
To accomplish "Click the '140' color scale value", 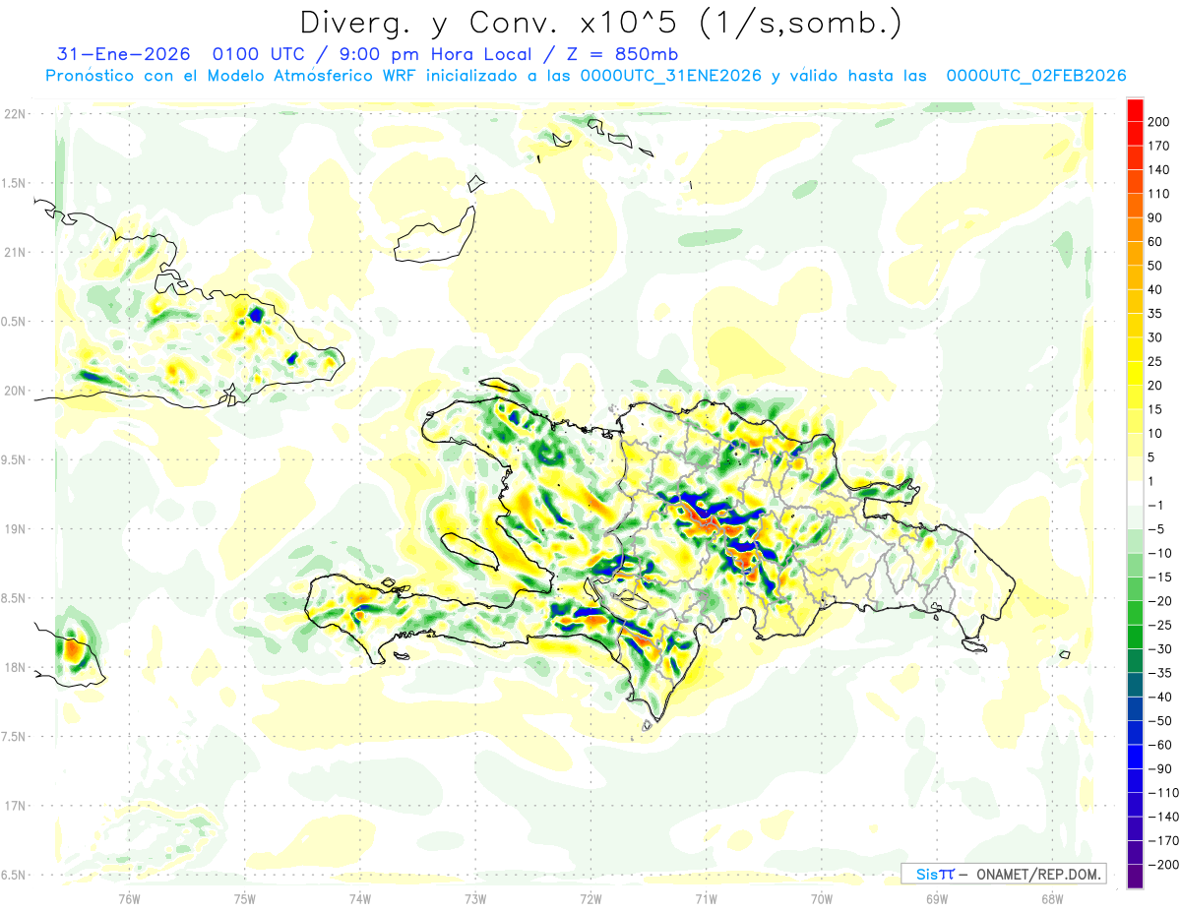I will tap(1159, 170).
